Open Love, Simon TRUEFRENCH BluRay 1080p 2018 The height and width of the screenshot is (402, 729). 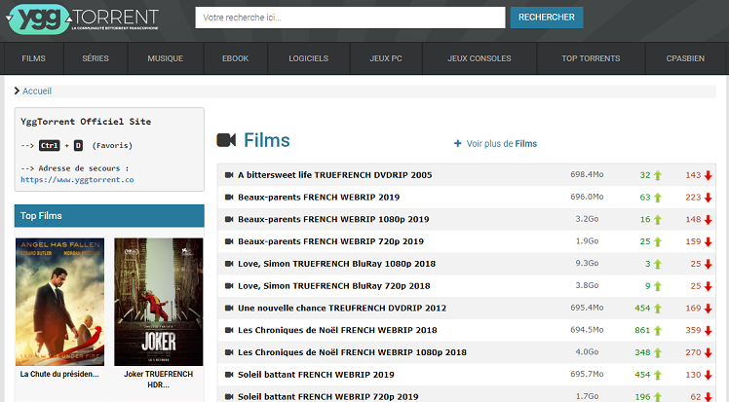[336, 264]
